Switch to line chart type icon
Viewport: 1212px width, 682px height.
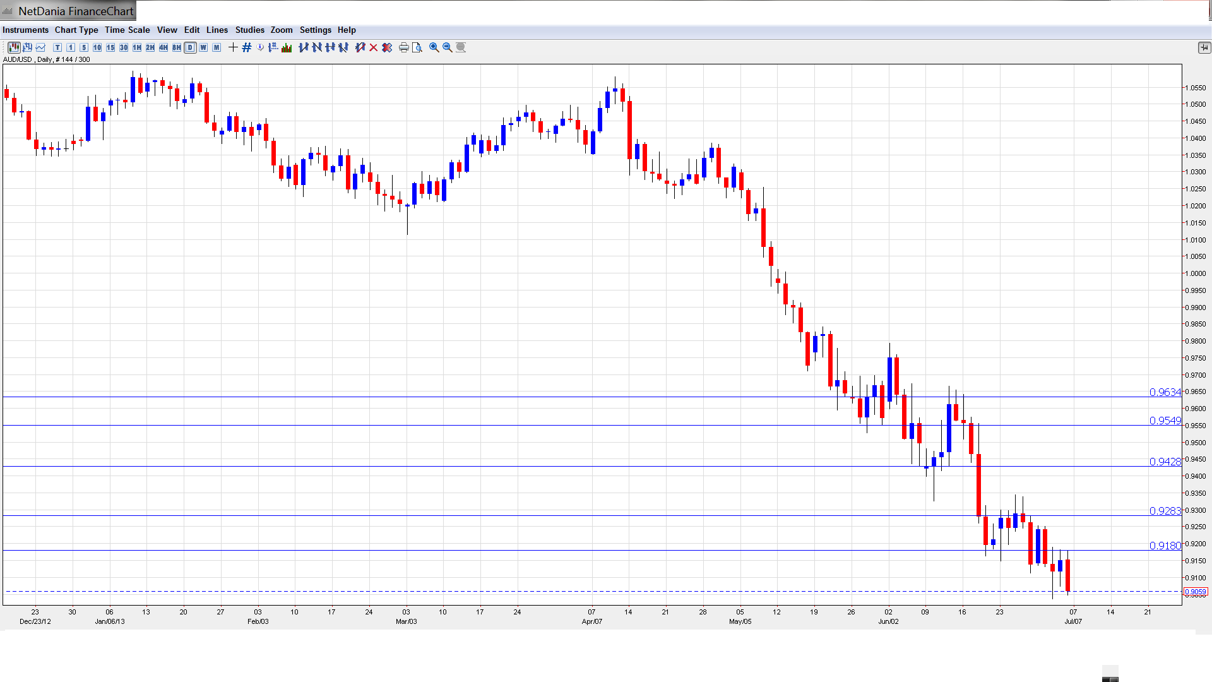pos(40,47)
